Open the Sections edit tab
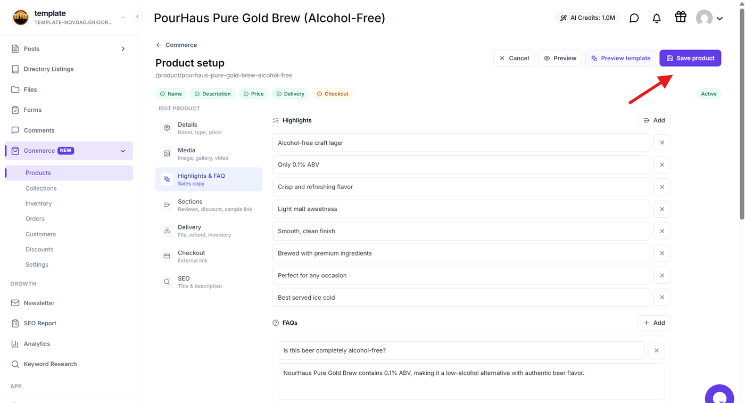Screen dimensions: 745x403 (x=209, y=205)
